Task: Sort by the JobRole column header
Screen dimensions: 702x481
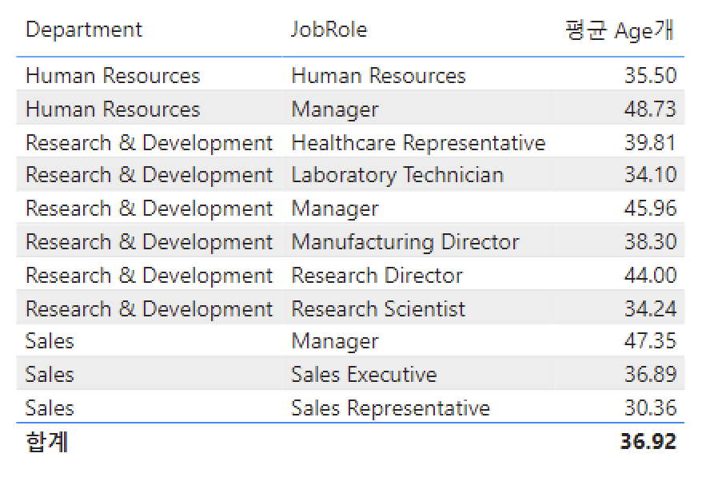Action: (329, 30)
